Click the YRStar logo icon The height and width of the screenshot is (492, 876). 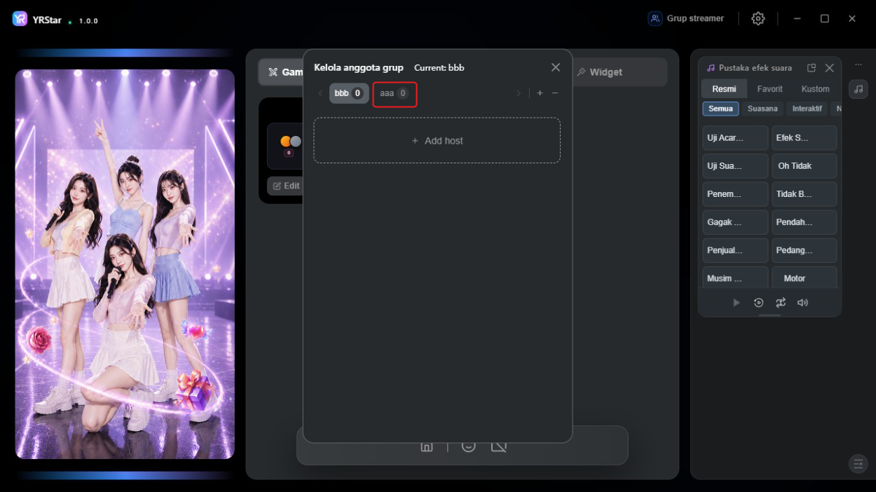pos(20,19)
